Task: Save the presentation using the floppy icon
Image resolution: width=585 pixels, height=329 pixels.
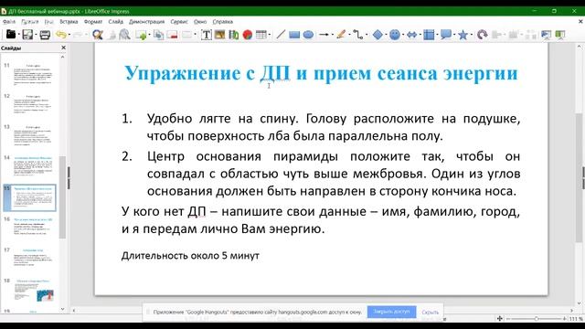Action: 27,35
